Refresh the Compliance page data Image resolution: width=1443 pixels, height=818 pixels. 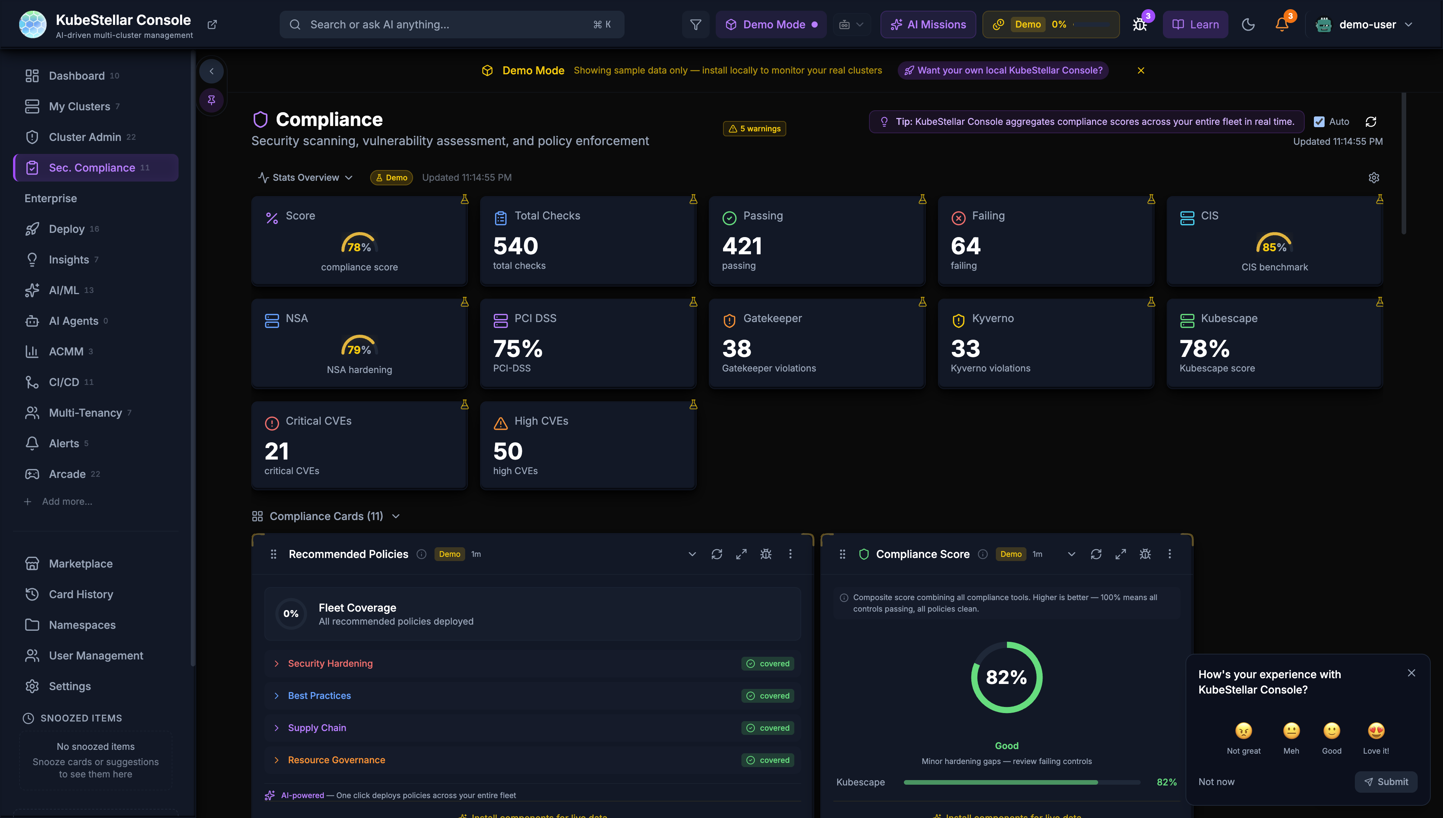tap(1371, 122)
